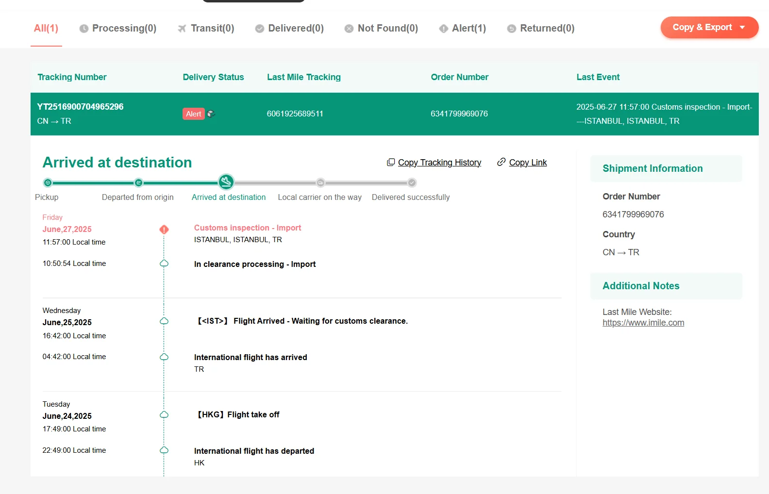
Task: Switch to the Processing(0) tab
Action: pyautogui.click(x=118, y=28)
